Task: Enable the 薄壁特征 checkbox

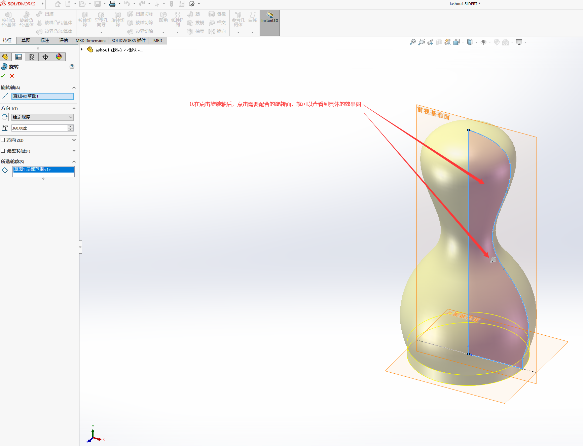Action: pos(3,151)
